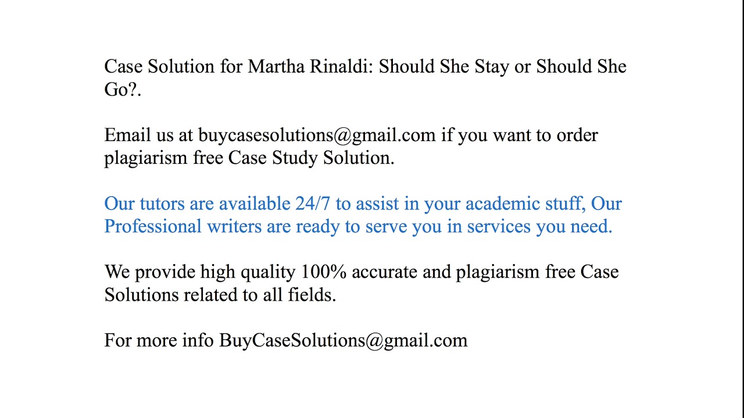Click the '100%' figure
Screen dimensions: 744x418
[x=323, y=272]
